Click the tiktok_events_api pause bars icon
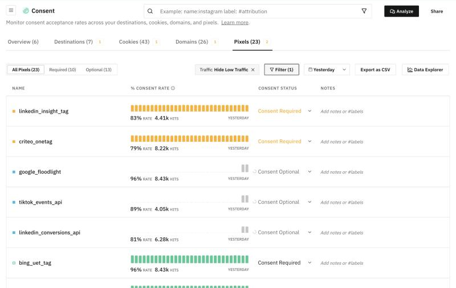Screen dimensions: 456x288 pos(245,199)
